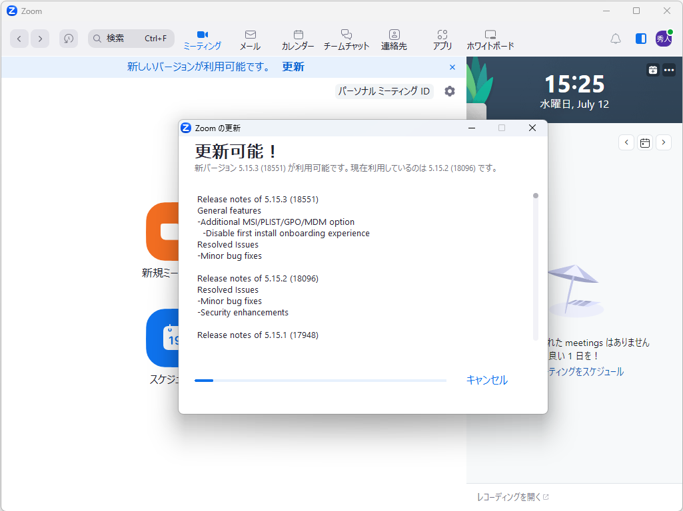Open the notifications bell

click(615, 39)
